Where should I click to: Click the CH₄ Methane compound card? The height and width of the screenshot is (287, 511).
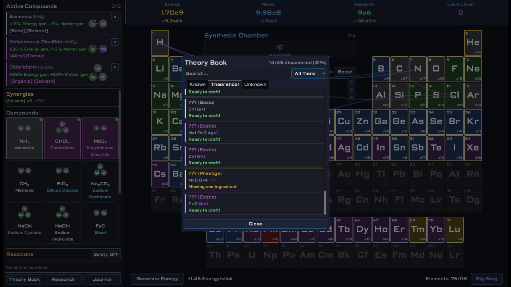(24, 181)
